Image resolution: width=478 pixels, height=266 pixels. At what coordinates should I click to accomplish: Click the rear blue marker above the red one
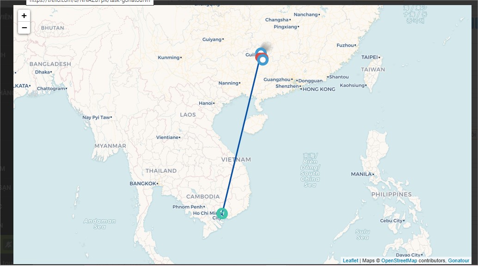261,51
